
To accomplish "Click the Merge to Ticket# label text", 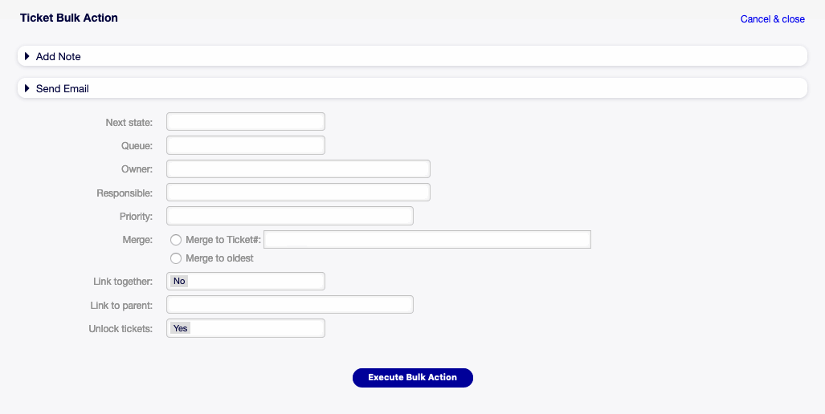I will tap(223, 240).
